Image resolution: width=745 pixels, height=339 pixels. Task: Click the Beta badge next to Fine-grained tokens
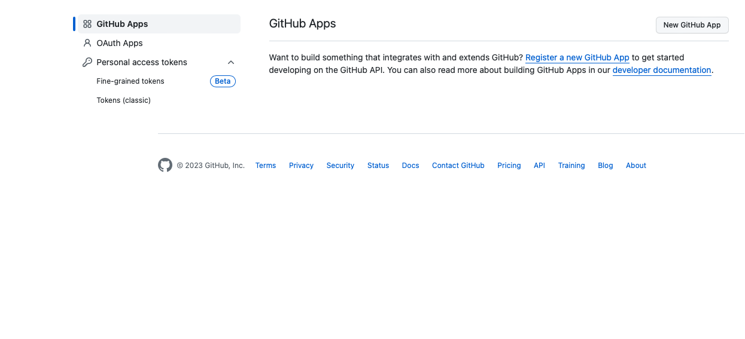(223, 81)
